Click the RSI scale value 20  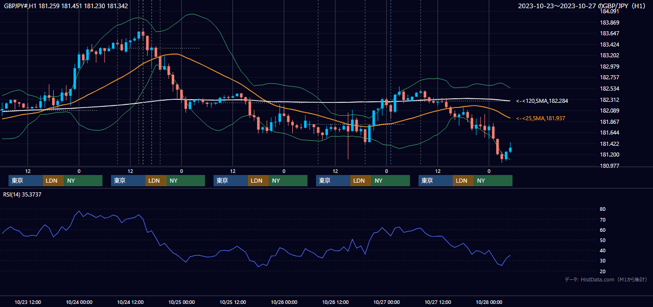(602, 271)
